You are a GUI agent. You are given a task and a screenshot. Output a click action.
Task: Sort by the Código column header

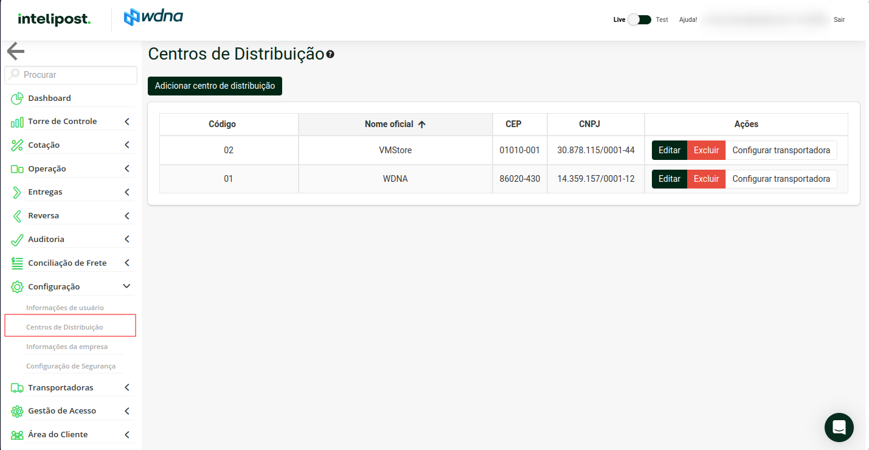(229, 124)
